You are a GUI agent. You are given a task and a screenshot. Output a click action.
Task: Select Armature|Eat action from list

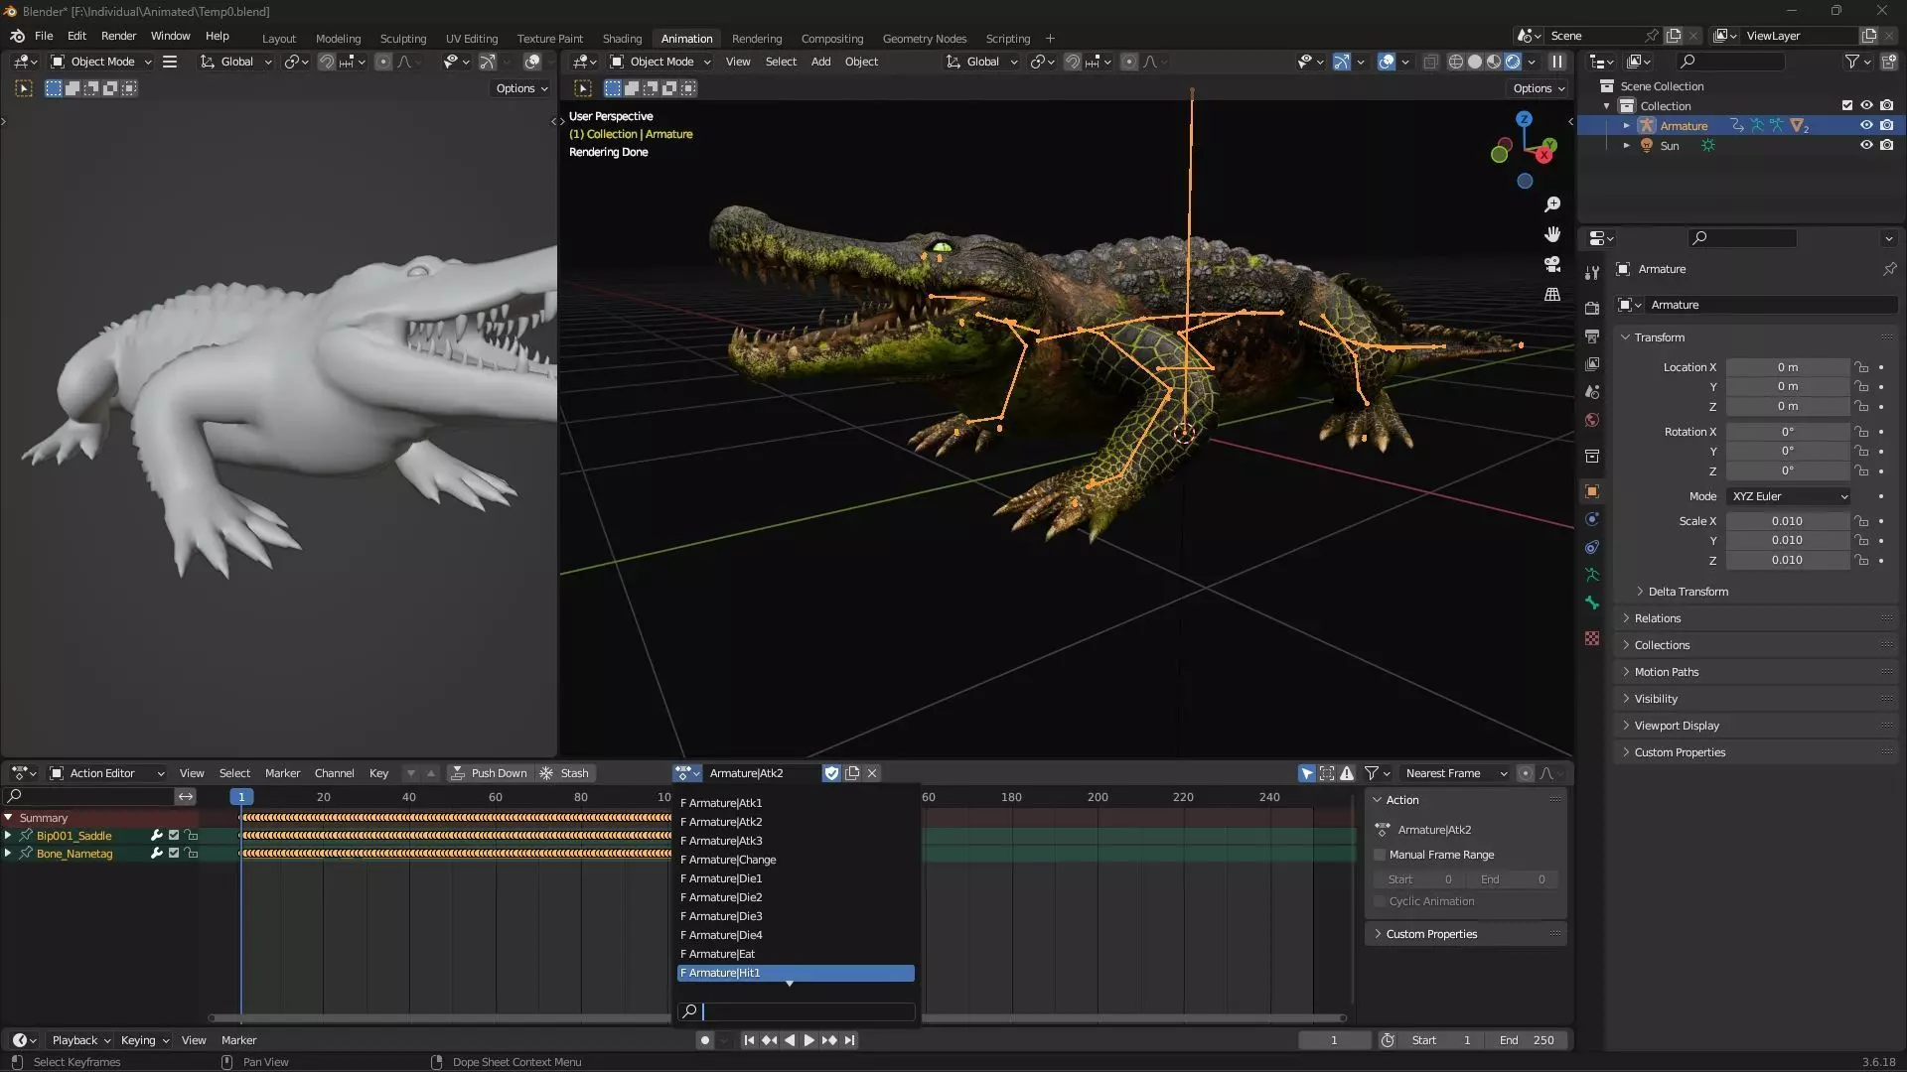pos(796,954)
